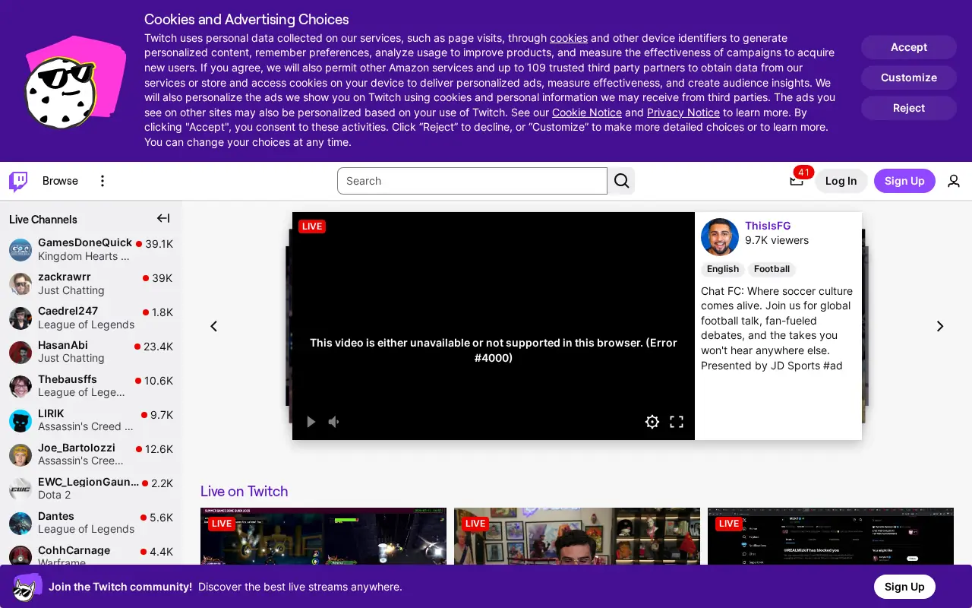Click the Log In button
972x608 pixels.
(841, 181)
